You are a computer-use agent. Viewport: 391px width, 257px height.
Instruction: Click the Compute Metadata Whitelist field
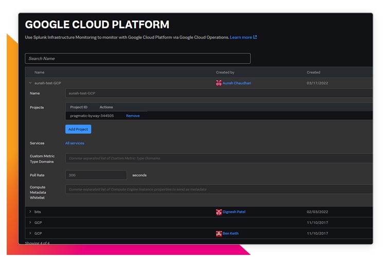click(x=219, y=189)
